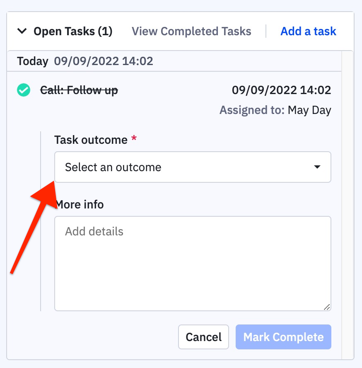Screen dimensions: 362x368
Task: Open the View Completed Tasks link
Action: tap(191, 31)
